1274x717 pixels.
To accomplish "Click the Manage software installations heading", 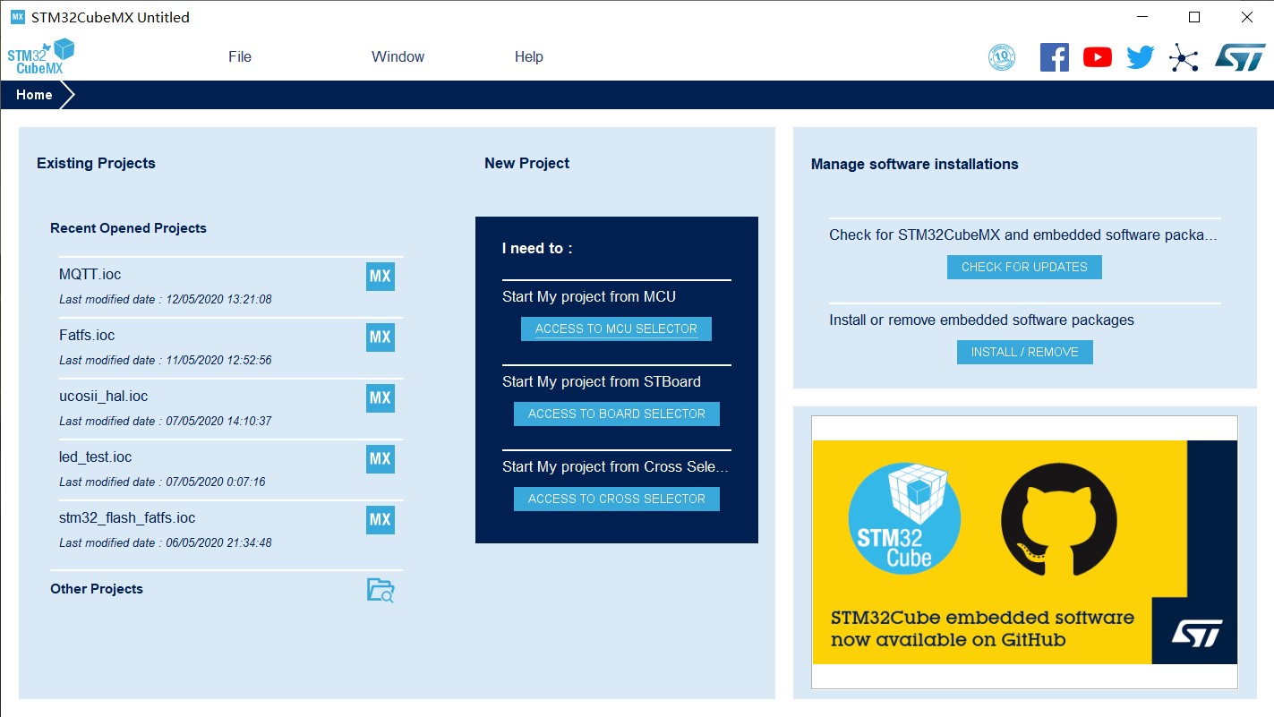I will (x=914, y=164).
